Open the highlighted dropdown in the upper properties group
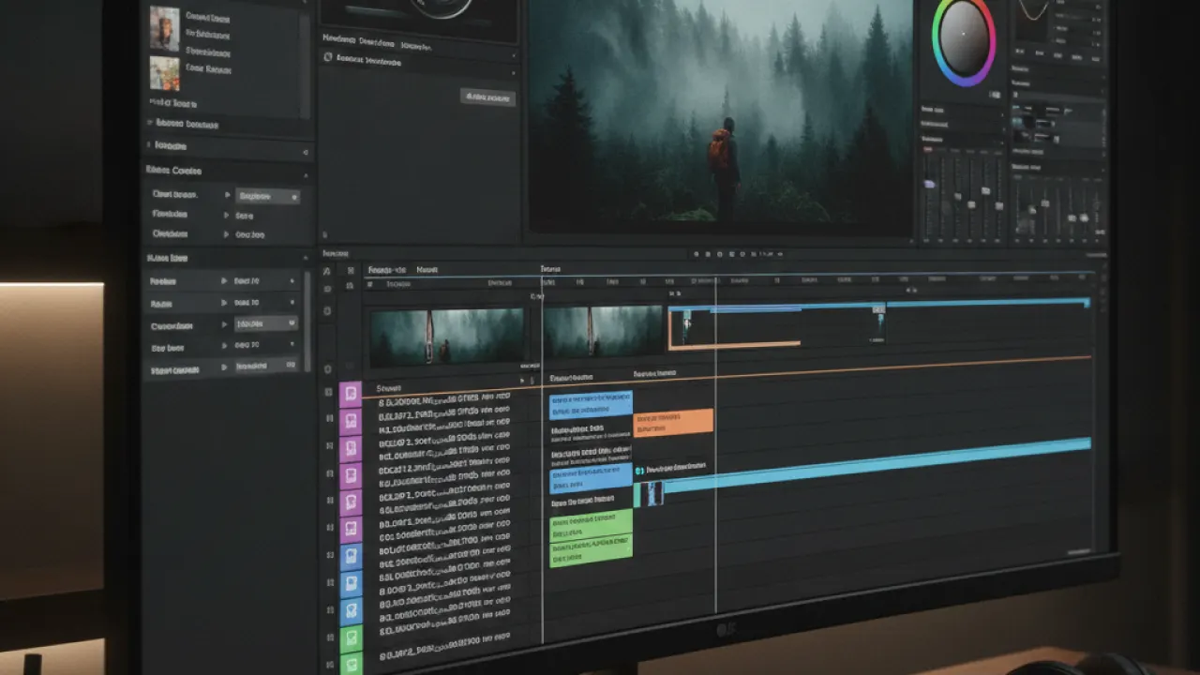Screen dimensions: 1200x675 tap(267, 197)
